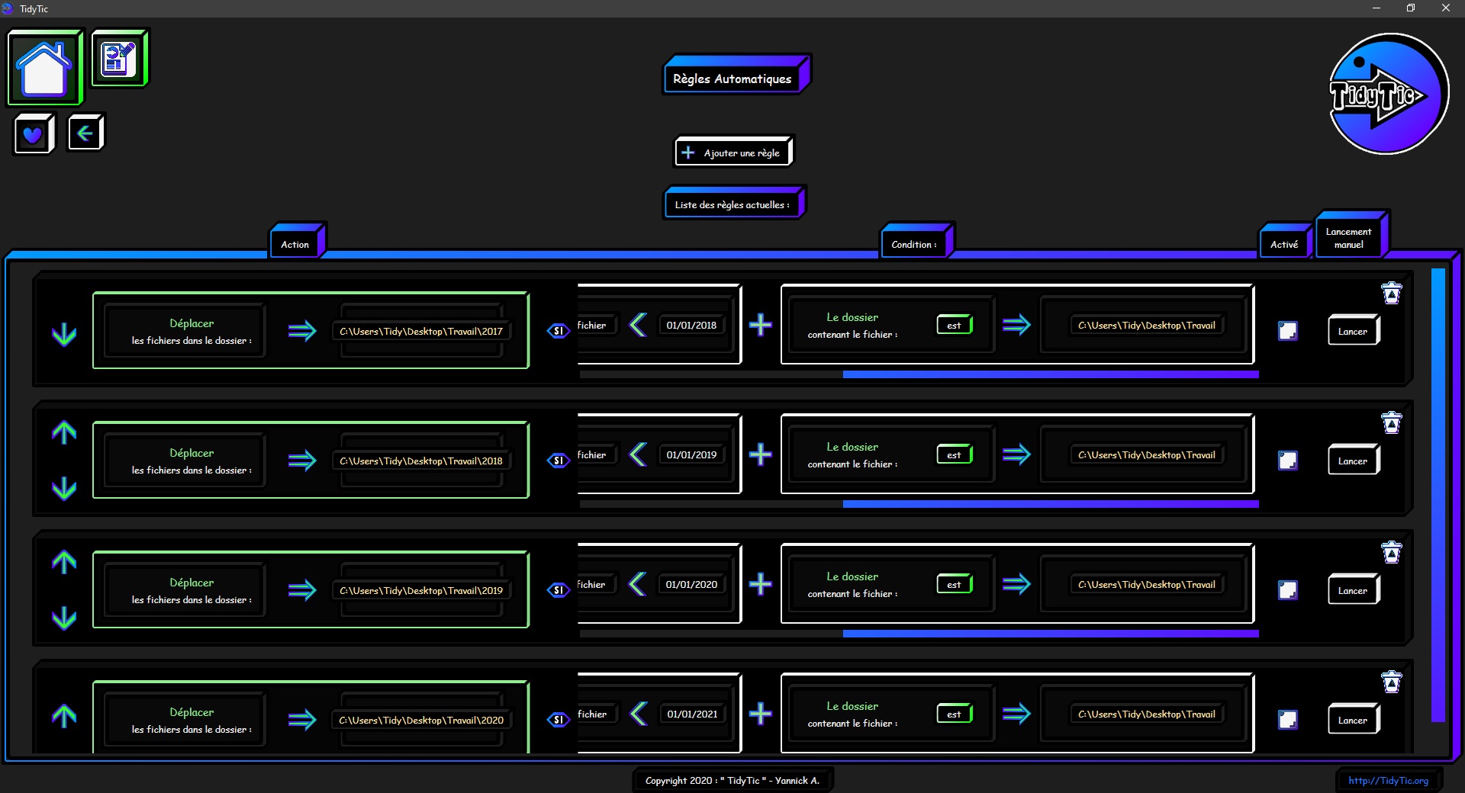Open the less-than operator before 01/01/2021

pyautogui.click(x=639, y=714)
